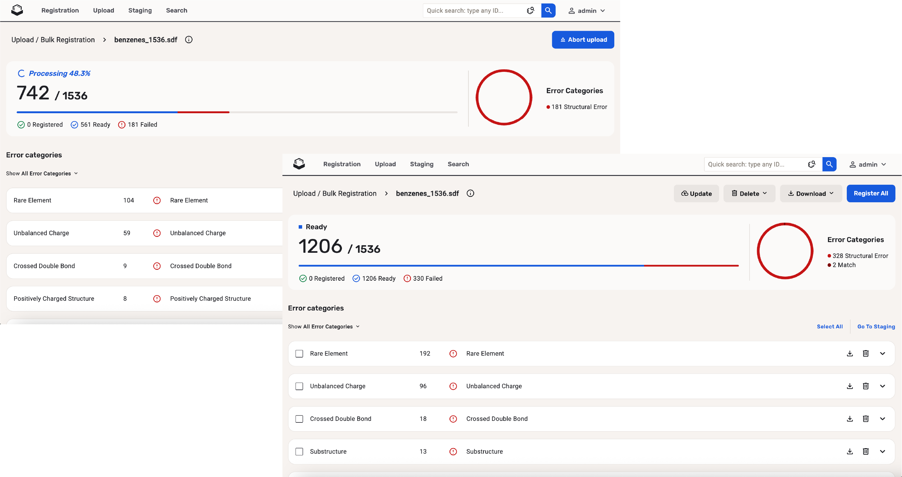Delete the Unbalanced Charge error category

[865, 386]
